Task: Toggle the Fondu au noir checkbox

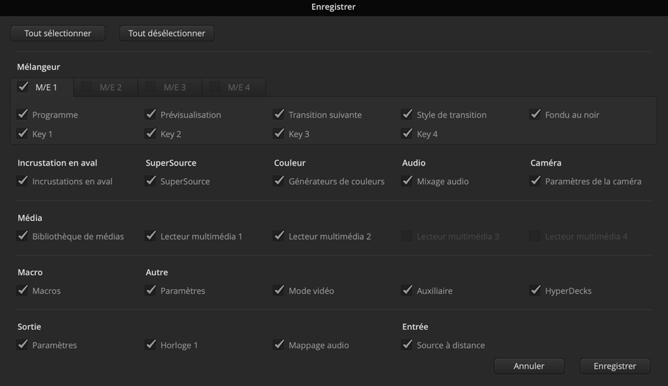Action: pos(536,114)
